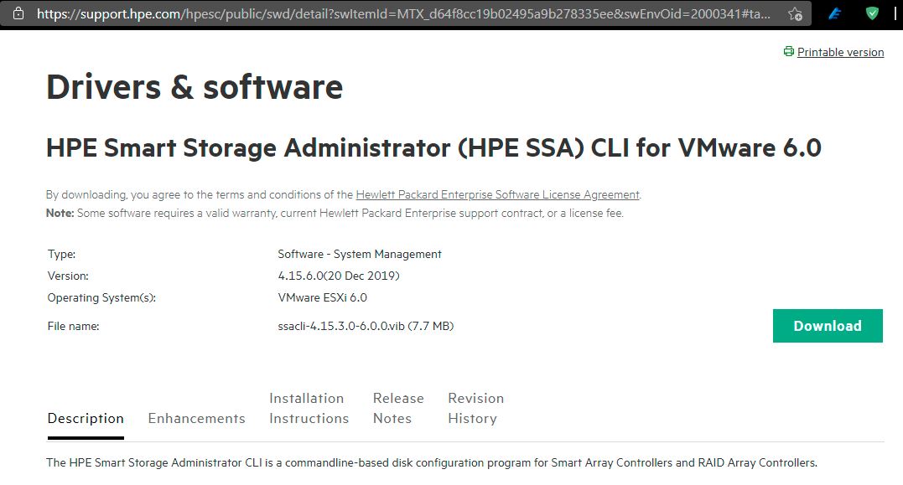Switch to the Enhancements tab
This screenshot has width=903, height=485.
click(196, 417)
